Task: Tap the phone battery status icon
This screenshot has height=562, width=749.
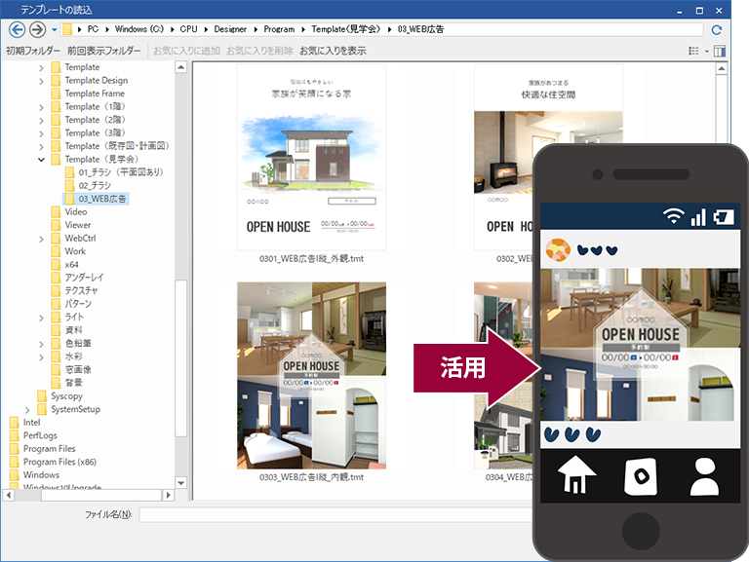Action: pos(724,217)
